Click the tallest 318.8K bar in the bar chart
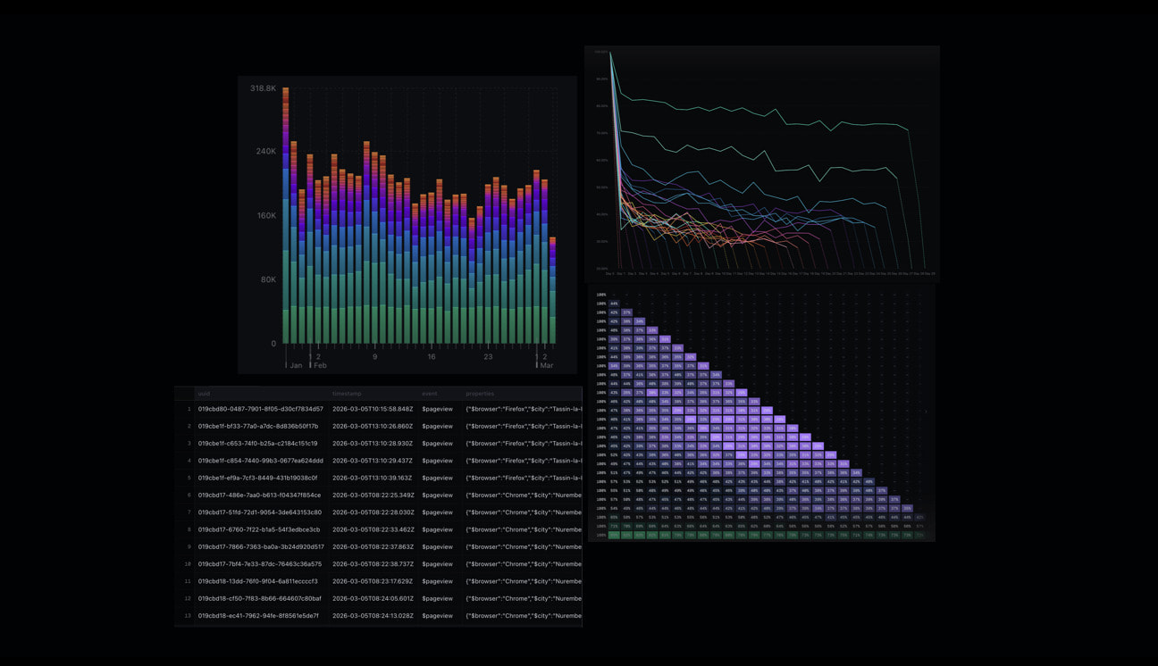 coord(286,214)
